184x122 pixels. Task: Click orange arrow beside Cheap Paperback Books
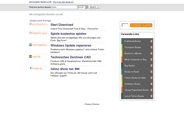click(x=151, y=90)
